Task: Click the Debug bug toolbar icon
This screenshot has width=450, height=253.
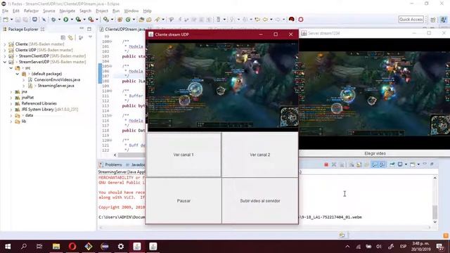Action: click(53, 19)
